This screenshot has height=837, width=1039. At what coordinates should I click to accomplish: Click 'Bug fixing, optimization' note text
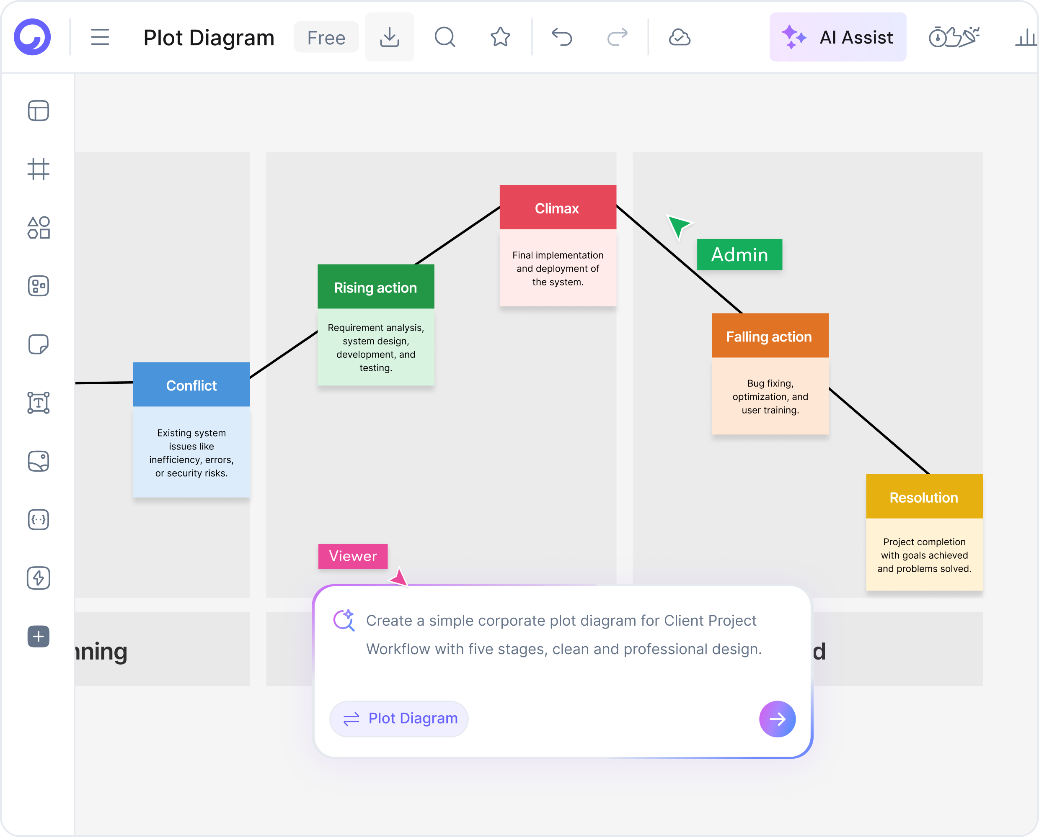(x=770, y=397)
